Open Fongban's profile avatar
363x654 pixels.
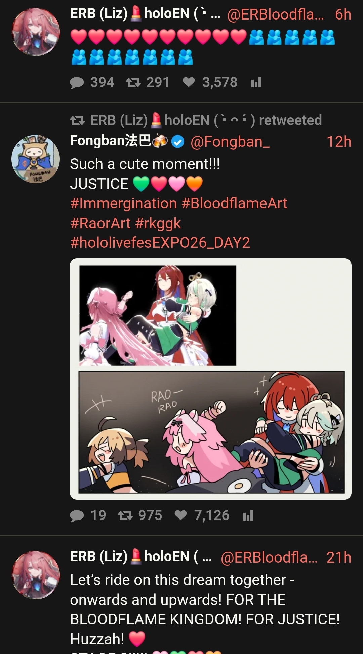coord(36,159)
